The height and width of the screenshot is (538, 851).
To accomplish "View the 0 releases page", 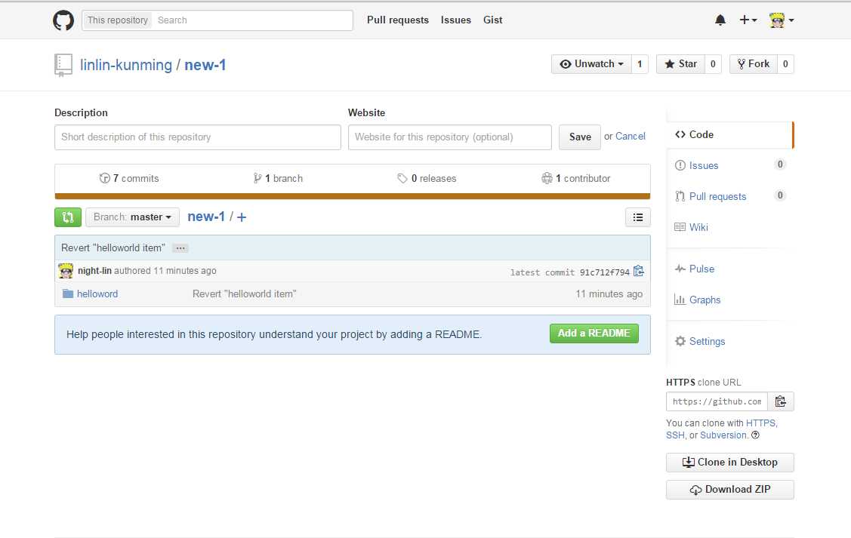I will 427,178.
